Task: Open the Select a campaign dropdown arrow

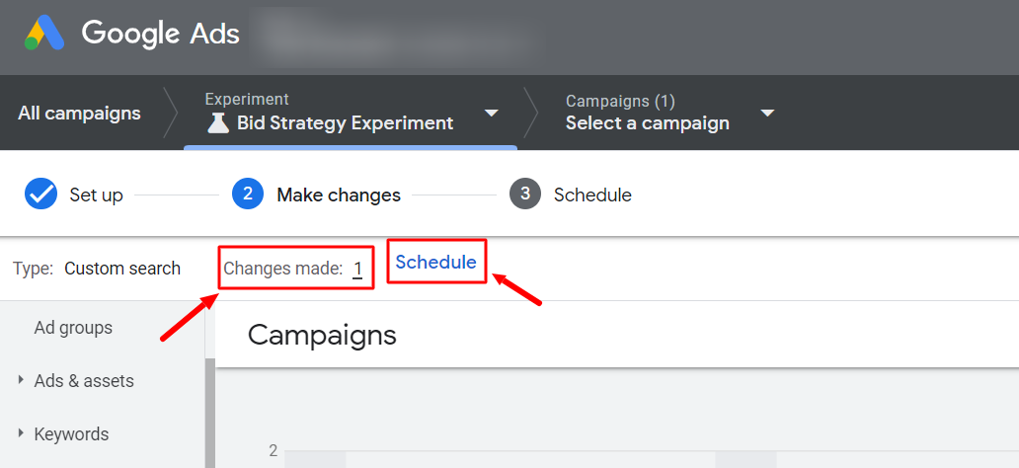Action: coord(767,114)
